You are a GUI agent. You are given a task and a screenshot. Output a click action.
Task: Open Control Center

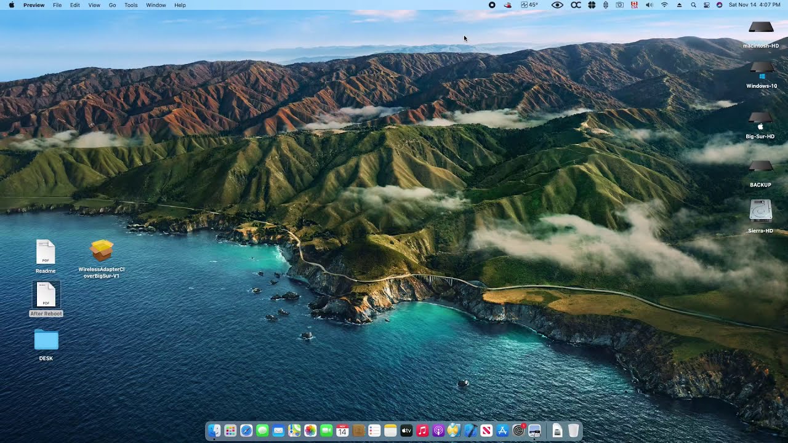pos(707,5)
